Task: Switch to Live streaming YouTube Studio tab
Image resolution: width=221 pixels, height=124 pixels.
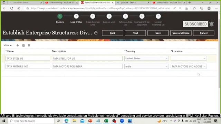Action: pyautogui.click(x=61, y=2)
